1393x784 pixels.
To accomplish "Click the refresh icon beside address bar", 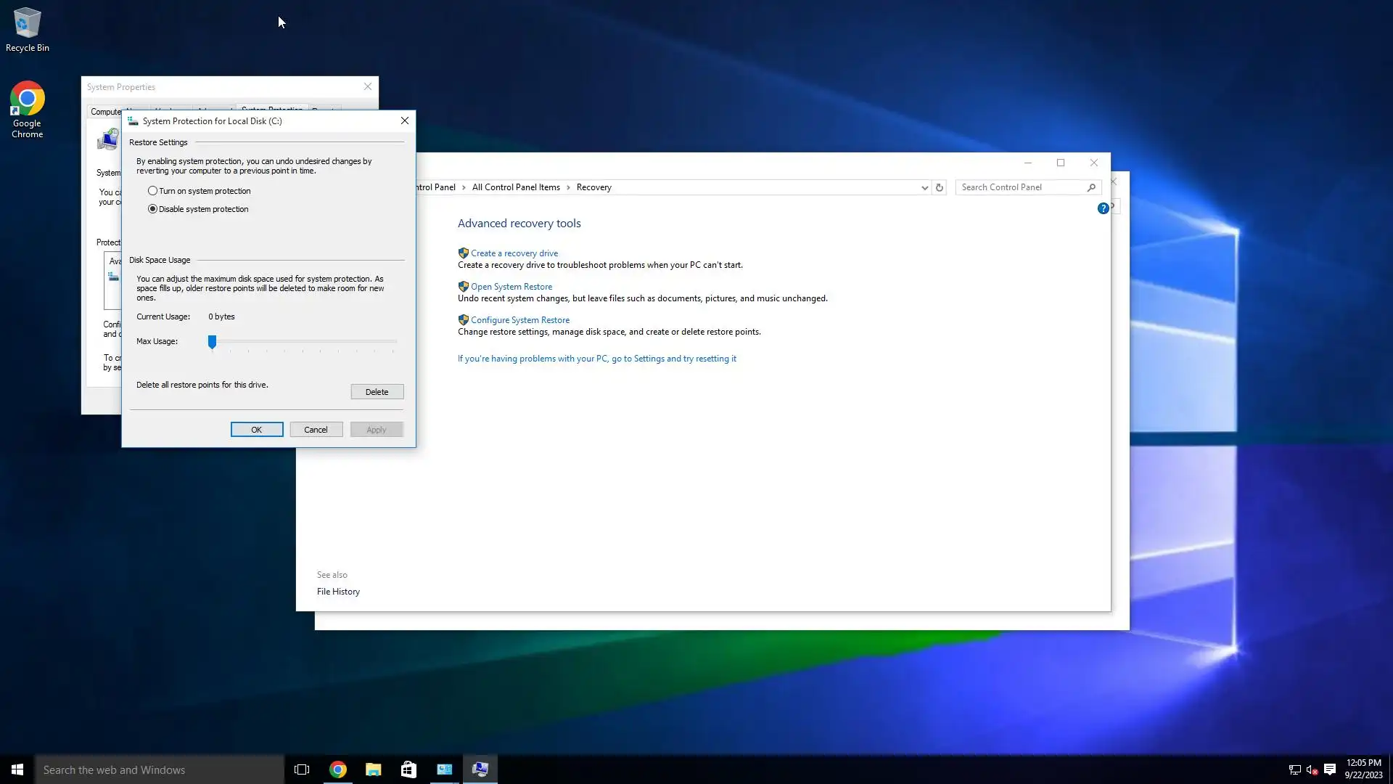I will [x=940, y=187].
